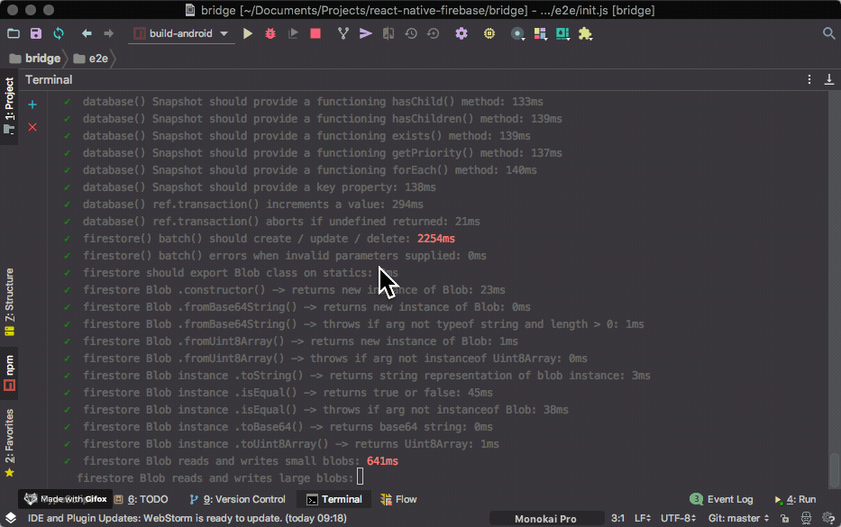The height and width of the screenshot is (527, 841).
Task: Open Git: master branch dropdown
Action: point(738,518)
